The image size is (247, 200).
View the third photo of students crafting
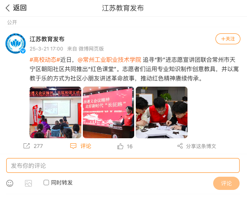[x=162, y=112]
